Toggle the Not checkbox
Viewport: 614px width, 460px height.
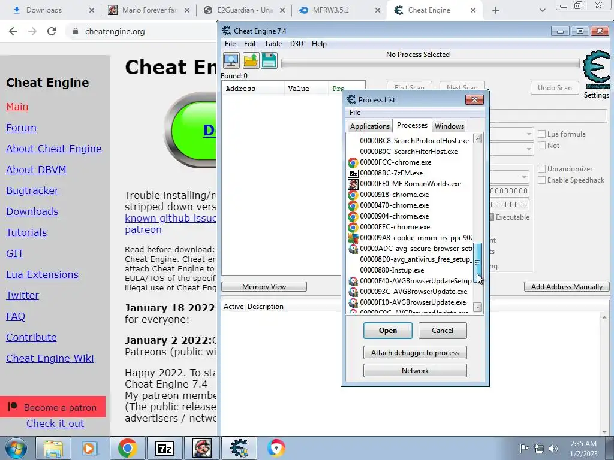click(x=541, y=145)
